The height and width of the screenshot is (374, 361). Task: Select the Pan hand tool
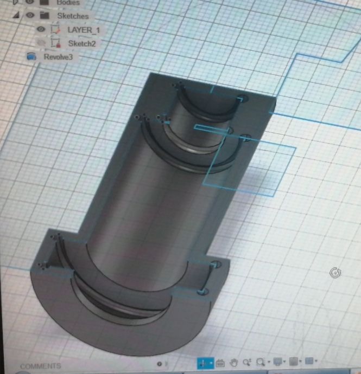(x=233, y=363)
